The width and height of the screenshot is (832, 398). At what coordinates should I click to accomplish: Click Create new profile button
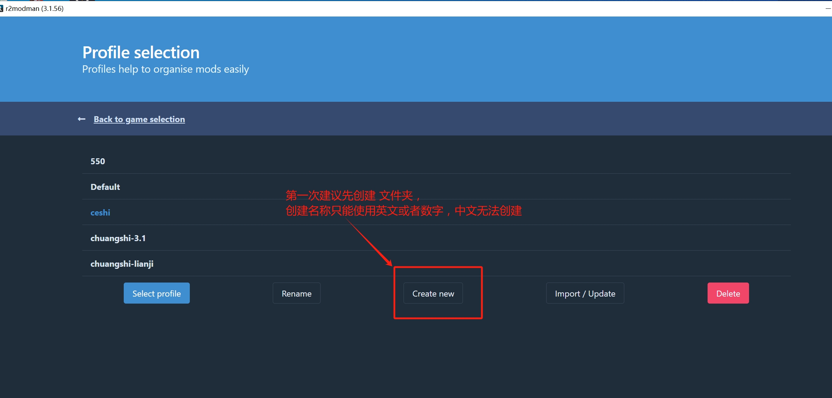pos(433,293)
